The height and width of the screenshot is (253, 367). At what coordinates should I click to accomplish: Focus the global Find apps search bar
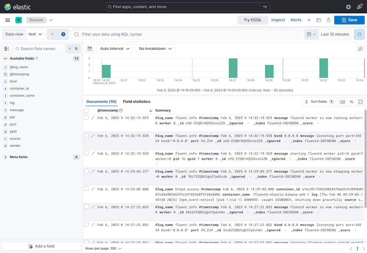click(x=188, y=7)
